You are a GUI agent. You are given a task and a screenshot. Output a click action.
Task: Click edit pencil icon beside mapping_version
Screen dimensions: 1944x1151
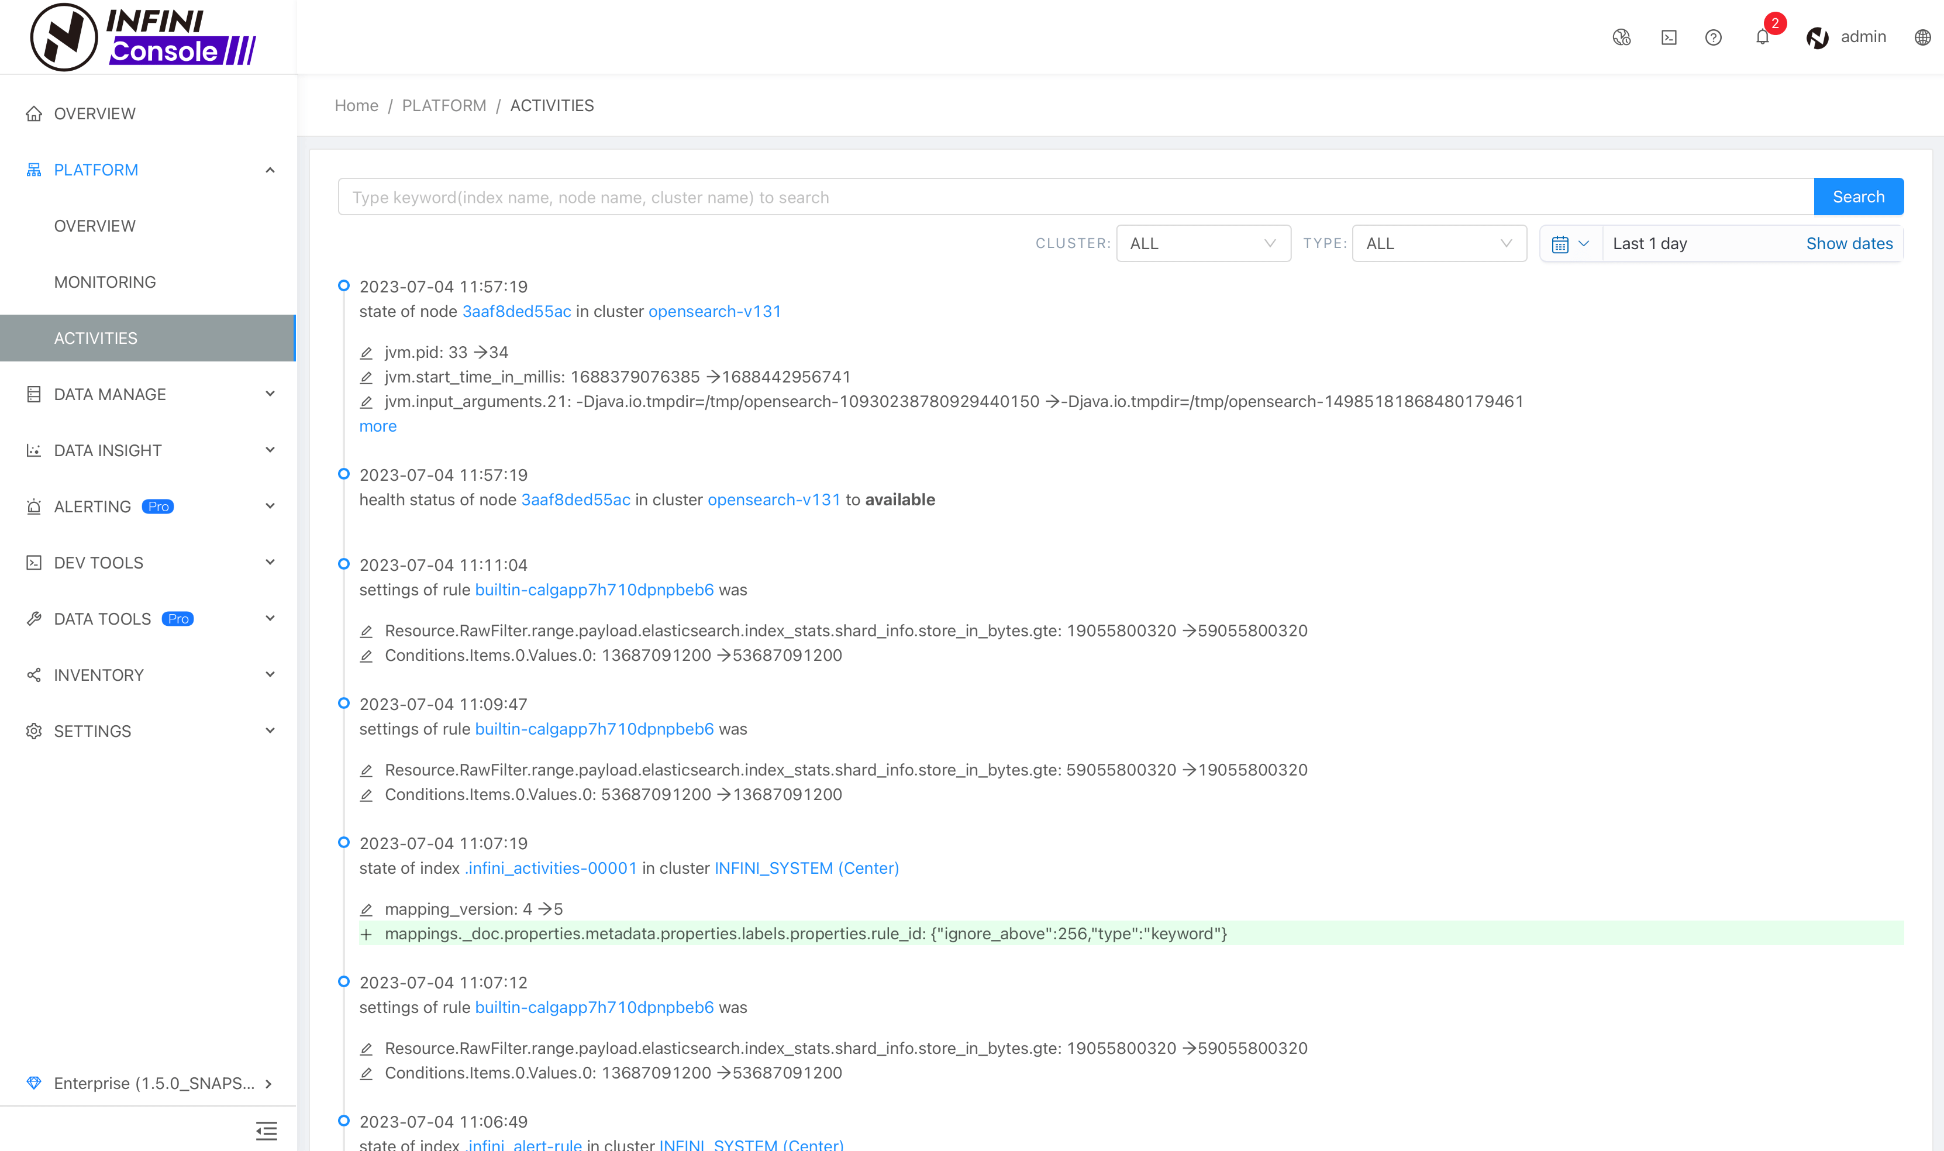[x=366, y=910]
